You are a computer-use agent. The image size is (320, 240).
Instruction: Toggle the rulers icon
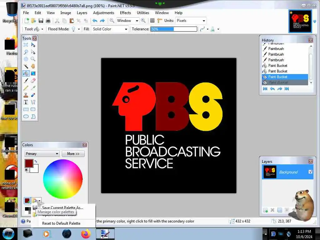(160, 20)
